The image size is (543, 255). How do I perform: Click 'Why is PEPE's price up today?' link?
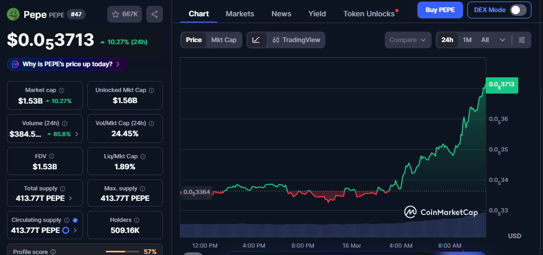[67, 64]
